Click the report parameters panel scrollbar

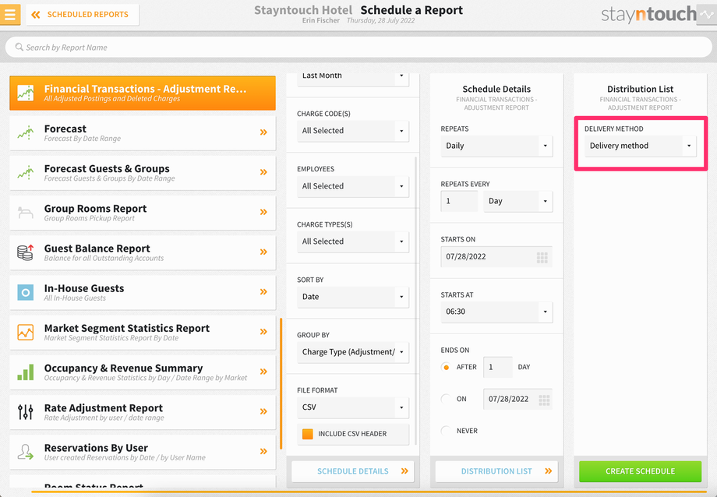[415, 301]
